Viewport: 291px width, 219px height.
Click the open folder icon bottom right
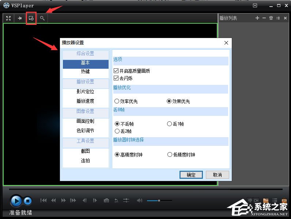(x=266, y=201)
